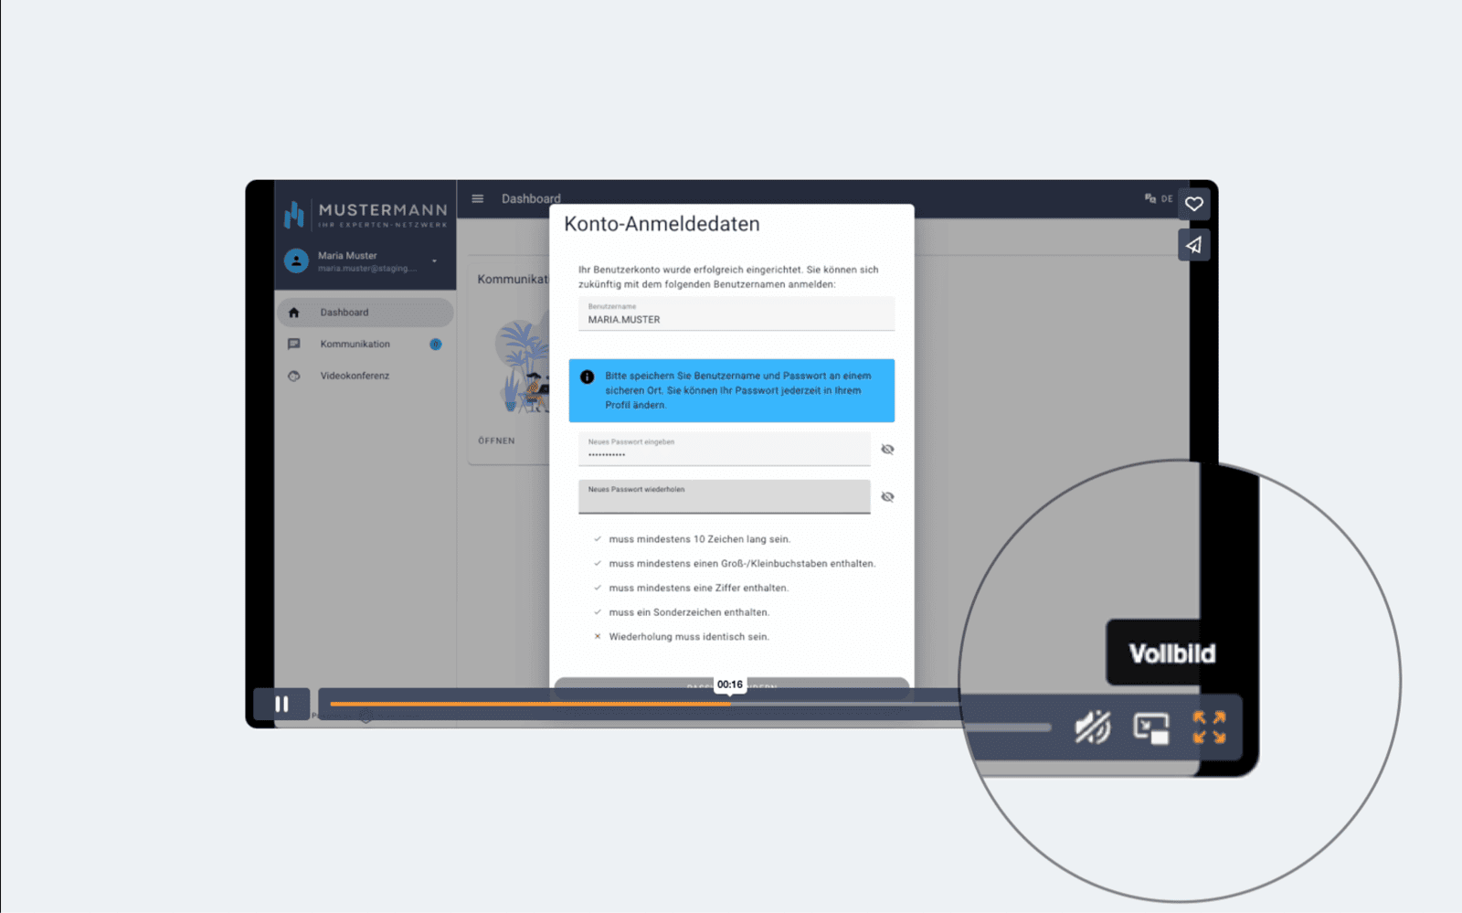The width and height of the screenshot is (1462, 913).
Task: Enter fullscreen with the Vollbild icon
Action: pos(1209,727)
